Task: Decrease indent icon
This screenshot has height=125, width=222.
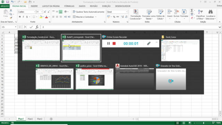Action: coord(66,17)
